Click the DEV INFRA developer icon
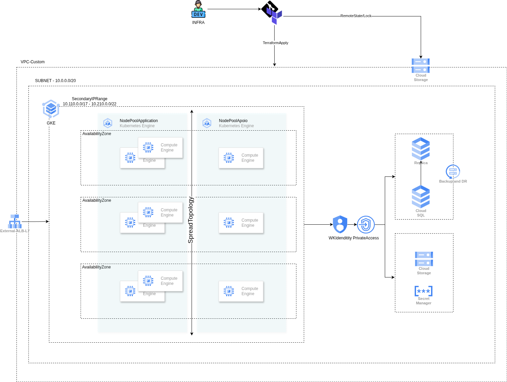Image resolution: width=507 pixels, height=382 pixels. pyautogui.click(x=198, y=9)
